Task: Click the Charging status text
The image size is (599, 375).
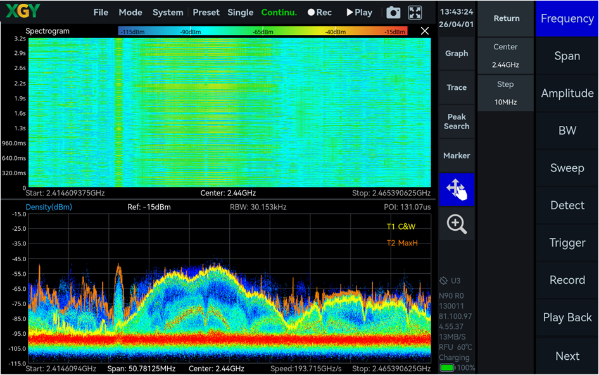Action: 454,357
